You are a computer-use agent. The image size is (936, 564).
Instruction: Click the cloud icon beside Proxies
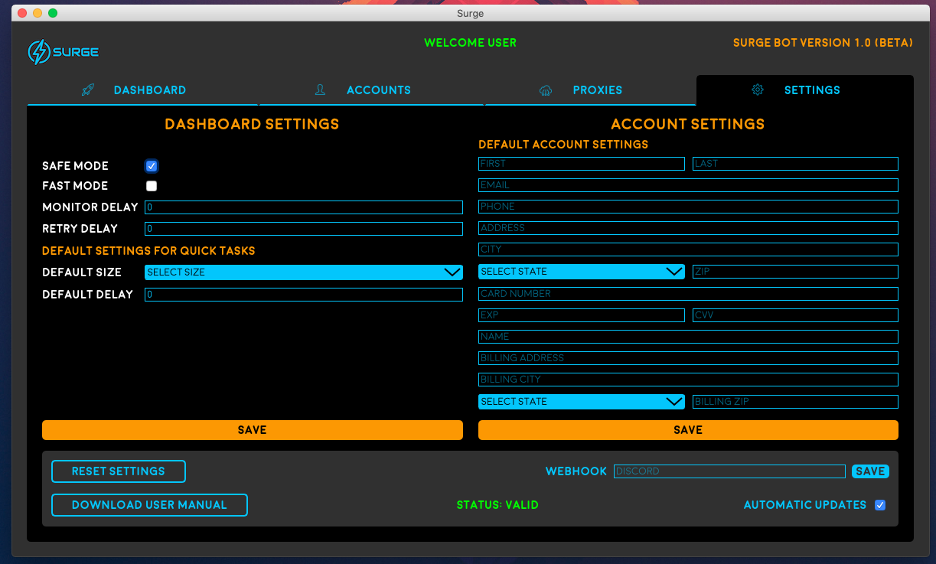(546, 90)
